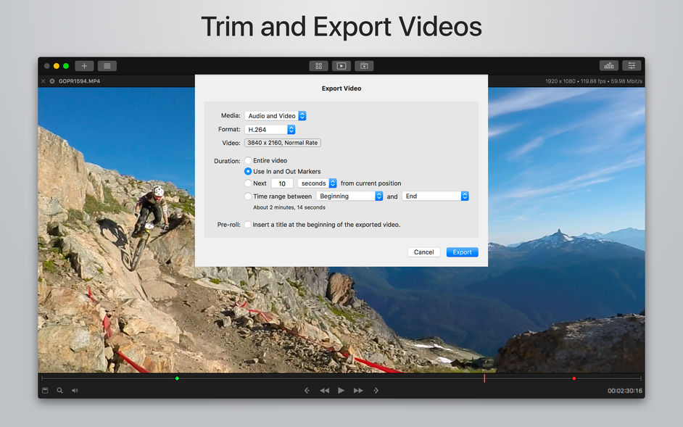Click the export toolbar icon next to playback

point(363,65)
